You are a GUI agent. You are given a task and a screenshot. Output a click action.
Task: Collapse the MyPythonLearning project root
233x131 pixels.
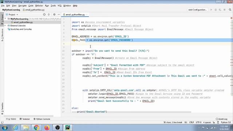pyautogui.click(x=5, y=19)
